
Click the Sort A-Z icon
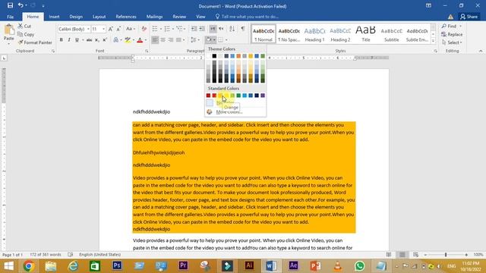[232, 29]
